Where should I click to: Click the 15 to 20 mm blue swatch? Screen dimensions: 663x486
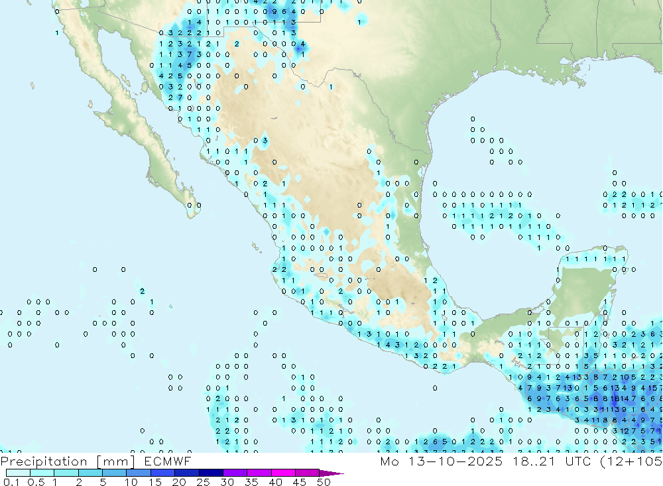tap(163, 473)
